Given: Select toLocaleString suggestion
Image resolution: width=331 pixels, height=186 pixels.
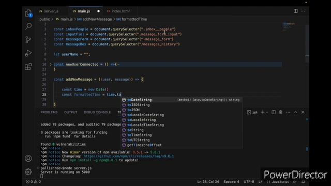Looking at the screenshot, I should pos(182,120).
